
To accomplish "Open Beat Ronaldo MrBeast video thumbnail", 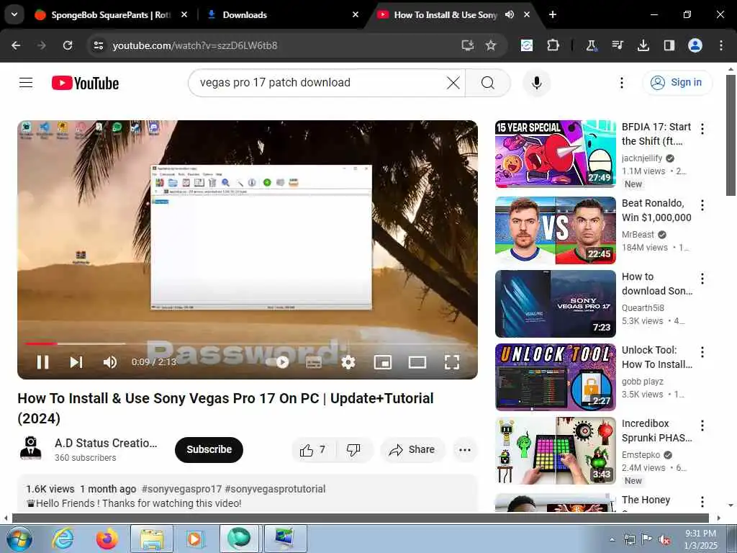I will click(x=555, y=230).
